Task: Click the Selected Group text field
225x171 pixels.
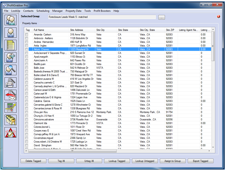Action: pyautogui.click(x=102, y=17)
